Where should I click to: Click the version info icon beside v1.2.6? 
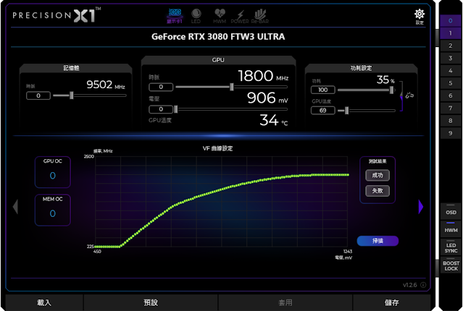pyautogui.click(x=423, y=285)
